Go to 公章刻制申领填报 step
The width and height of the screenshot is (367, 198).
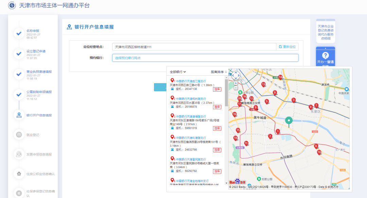(39, 92)
